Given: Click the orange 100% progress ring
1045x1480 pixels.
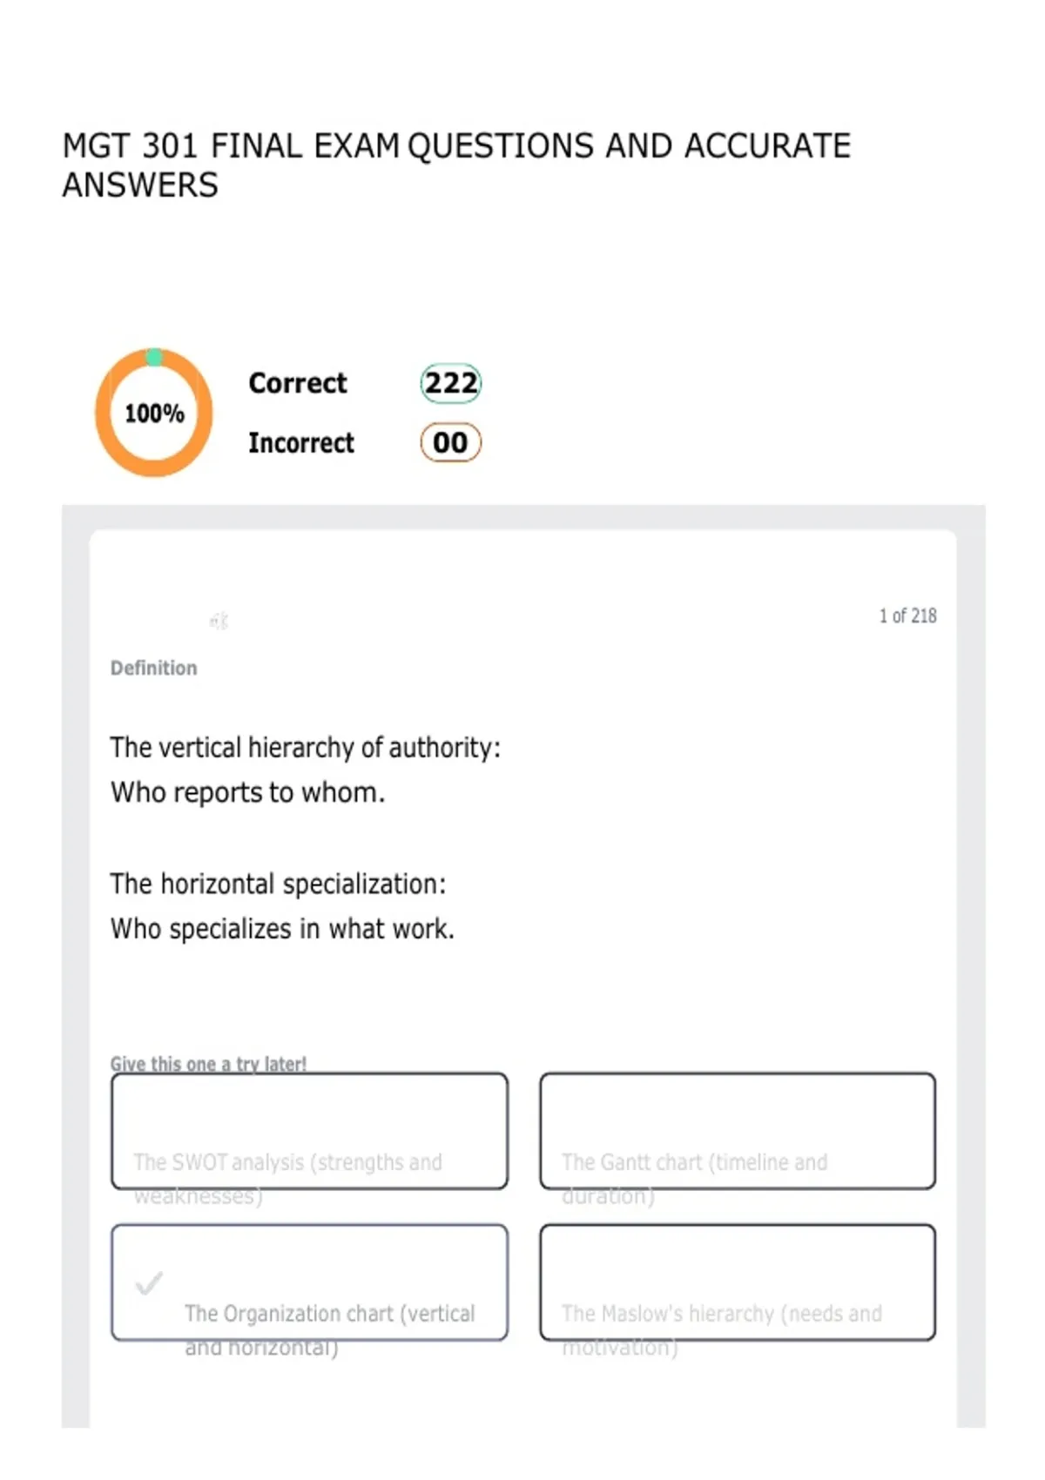Looking at the screenshot, I should pyautogui.click(x=154, y=413).
